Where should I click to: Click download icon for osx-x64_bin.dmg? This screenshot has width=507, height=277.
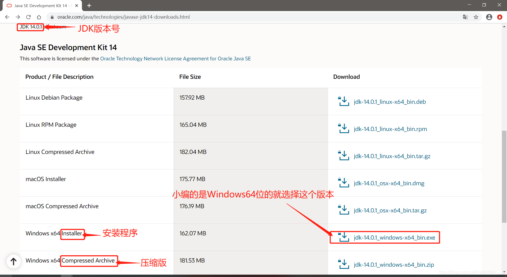[344, 183]
